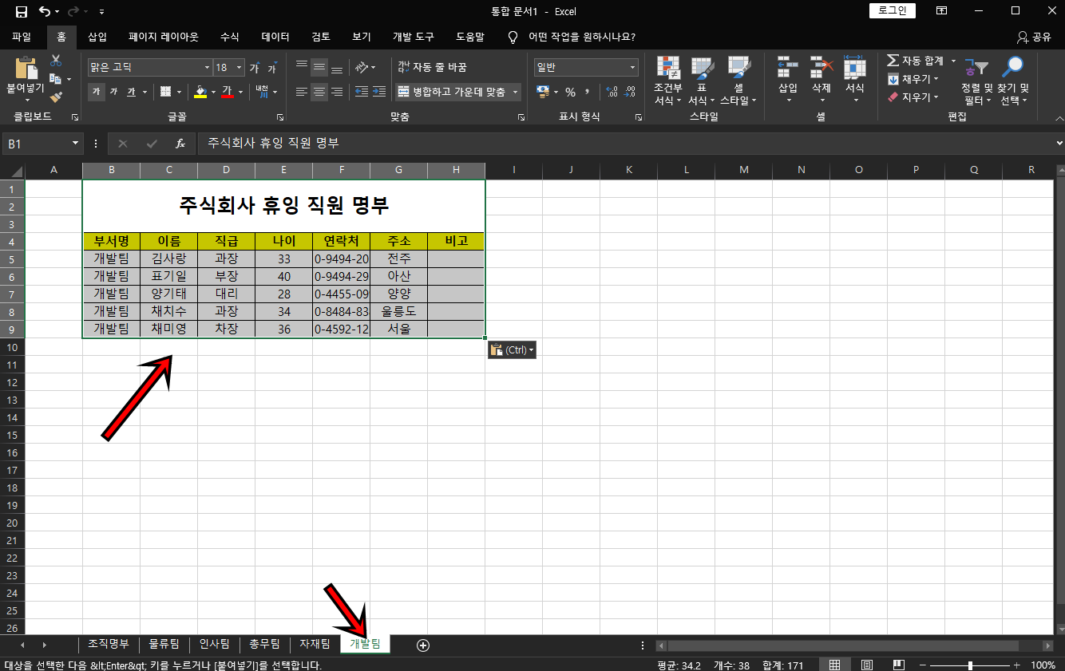Select the Format Painter brush icon
The height and width of the screenshot is (671, 1065).
click(x=56, y=97)
